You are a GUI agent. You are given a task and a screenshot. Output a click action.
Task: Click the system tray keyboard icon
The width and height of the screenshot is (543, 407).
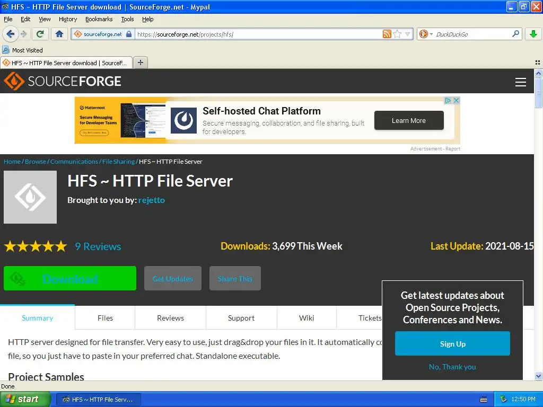[x=484, y=400]
